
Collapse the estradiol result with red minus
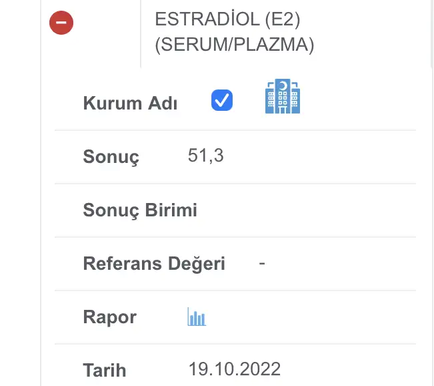pyautogui.click(x=61, y=23)
